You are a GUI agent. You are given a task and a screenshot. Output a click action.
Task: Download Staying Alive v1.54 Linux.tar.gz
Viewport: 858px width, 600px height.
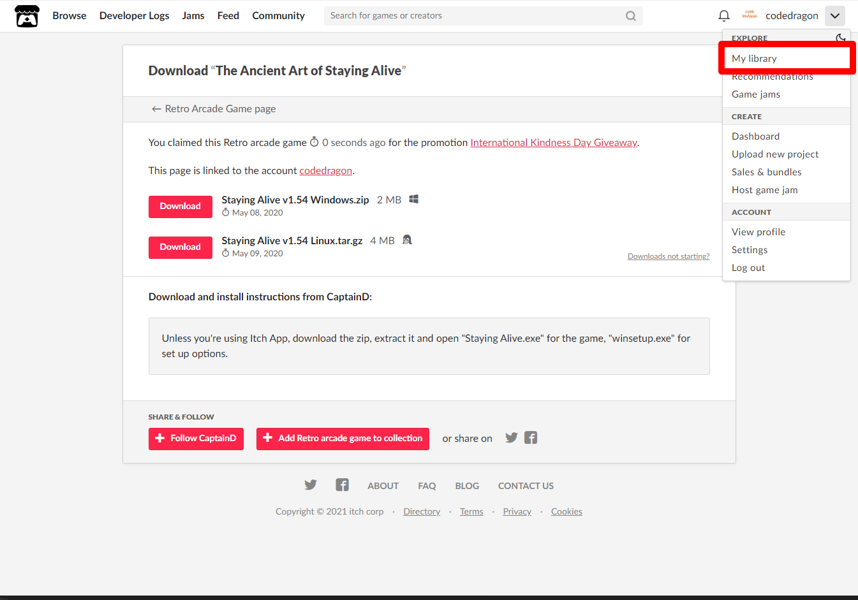click(x=181, y=247)
